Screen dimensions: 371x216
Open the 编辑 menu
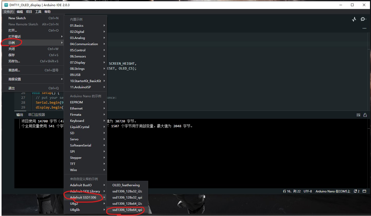[x=20, y=12]
